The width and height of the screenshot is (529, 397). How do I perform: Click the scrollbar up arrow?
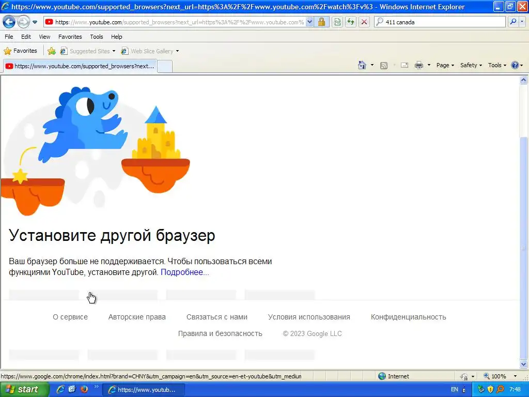524,80
